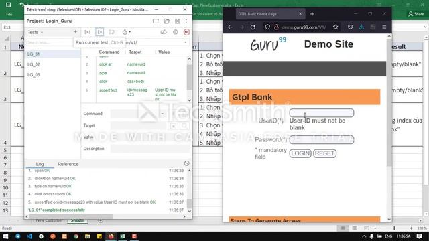Create a new Selenium project

coord(156,21)
